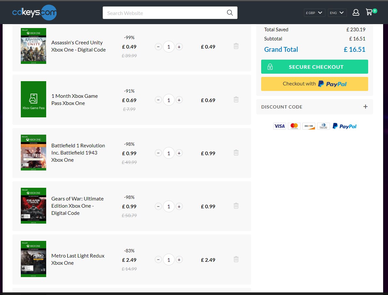
Task: Click the Visa payment logo
Action: (x=280, y=126)
